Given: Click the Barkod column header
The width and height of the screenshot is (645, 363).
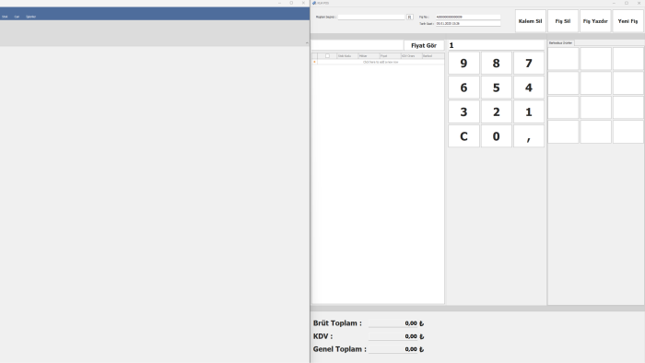Looking at the screenshot, I should pos(433,56).
